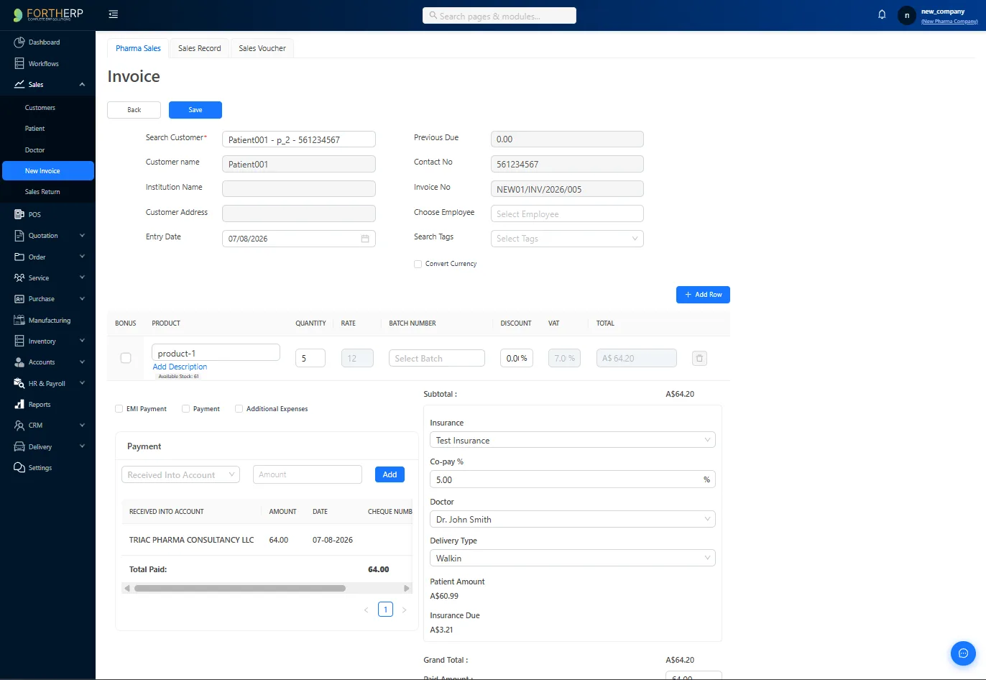Click the HR & Payroll icon
This screenshot has width=986, height=680.
[x=19, y=383]
